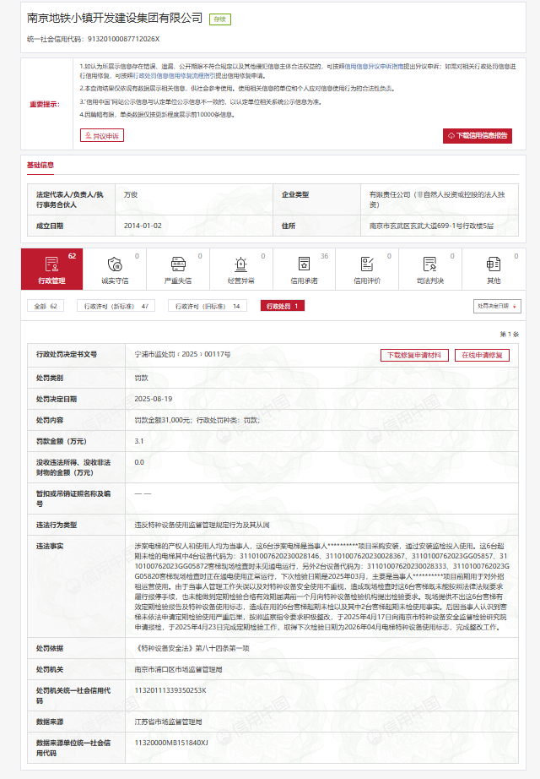The width and height of the screenshot is (540, 779).
Task: Click the 存续 status badge
Action: coord(220,19)
